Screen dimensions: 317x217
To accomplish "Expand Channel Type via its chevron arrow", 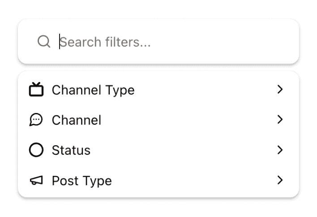I will pos(280,90).
